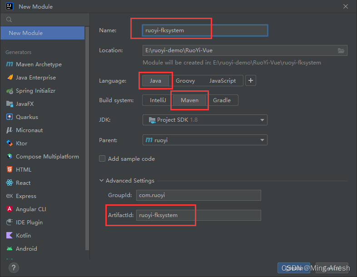Image resolution: width=357 pixels, height=277 pixels.
Task: Switch language to Groovy
Action: coord(185,81)
